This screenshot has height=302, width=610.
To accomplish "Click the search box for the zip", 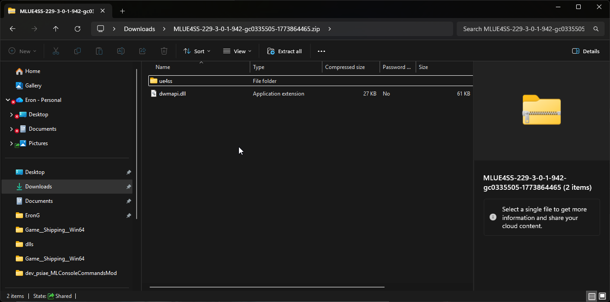I will click(525, 29).
